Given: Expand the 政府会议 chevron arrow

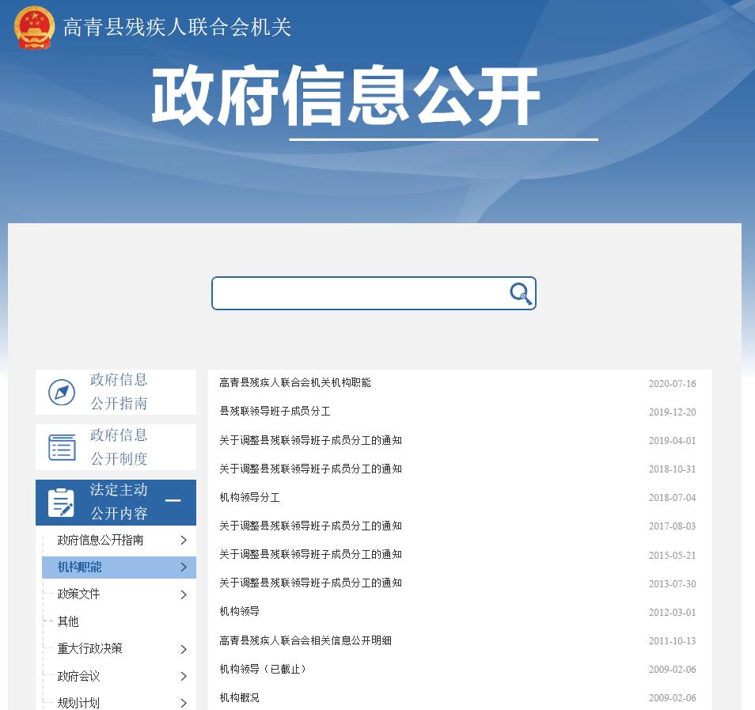Looking at the screenshot, I should coord(184,676).
